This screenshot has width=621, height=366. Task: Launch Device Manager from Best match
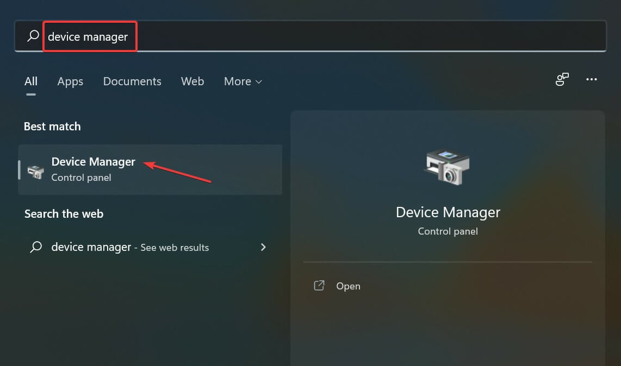93,161
